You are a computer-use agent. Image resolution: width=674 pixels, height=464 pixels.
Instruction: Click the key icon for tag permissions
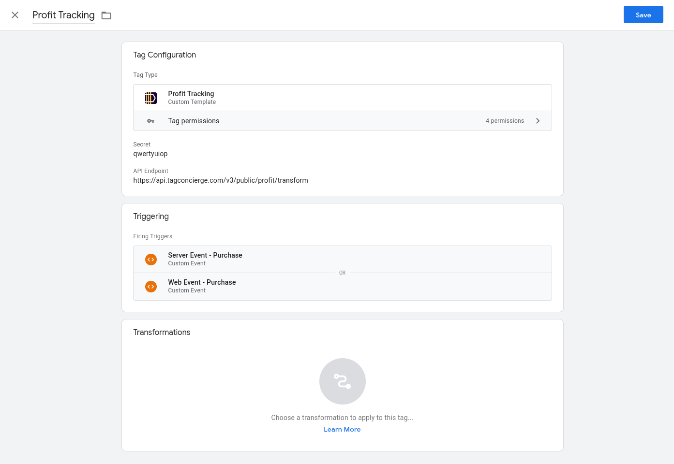pyautogui.click(x=151, y=121)
